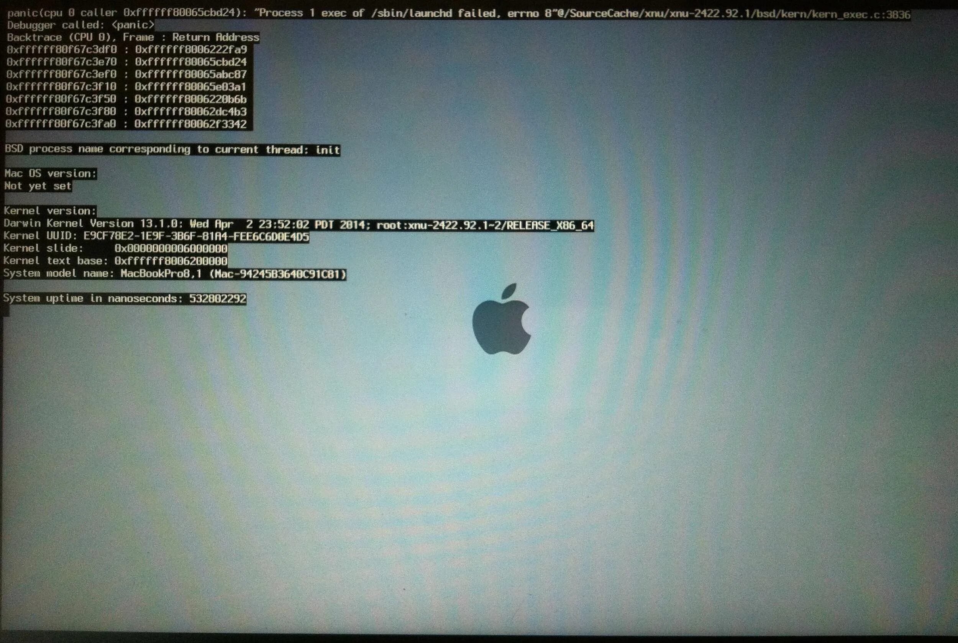The height and width of the screenshot is (643, 958).
Task: Click the 'Kernel version:' label
Action: [x=50, y=211]
